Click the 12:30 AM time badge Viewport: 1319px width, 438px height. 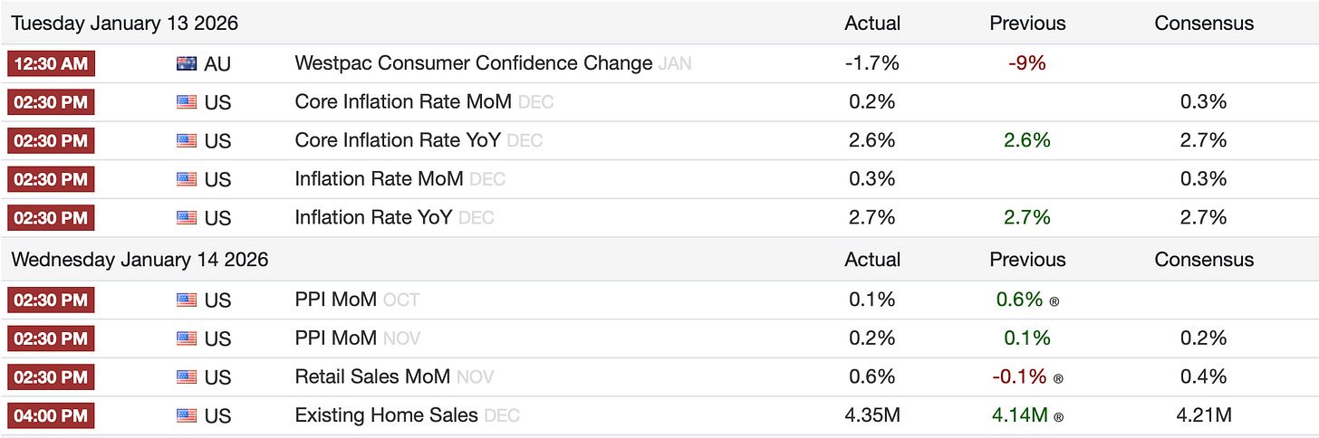coord(50,63)
